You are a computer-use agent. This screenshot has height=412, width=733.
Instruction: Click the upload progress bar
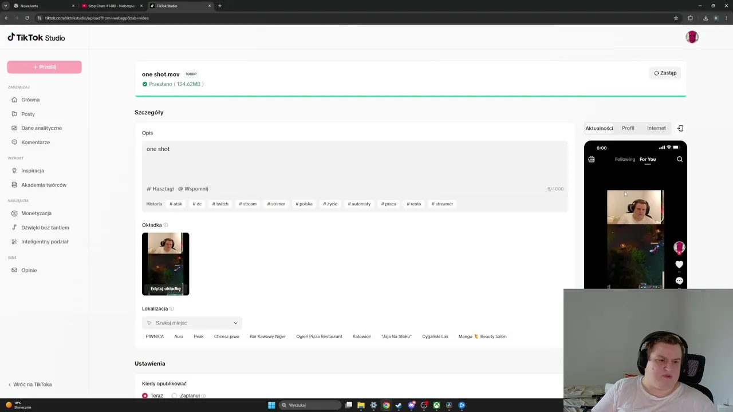(x=411, y=96)
